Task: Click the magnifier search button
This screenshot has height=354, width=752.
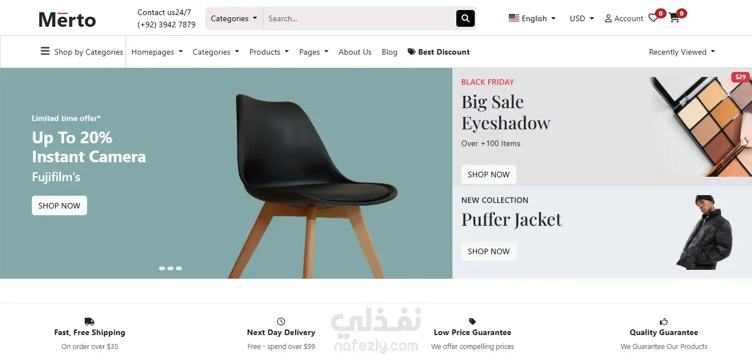Action: click(465, 18)
